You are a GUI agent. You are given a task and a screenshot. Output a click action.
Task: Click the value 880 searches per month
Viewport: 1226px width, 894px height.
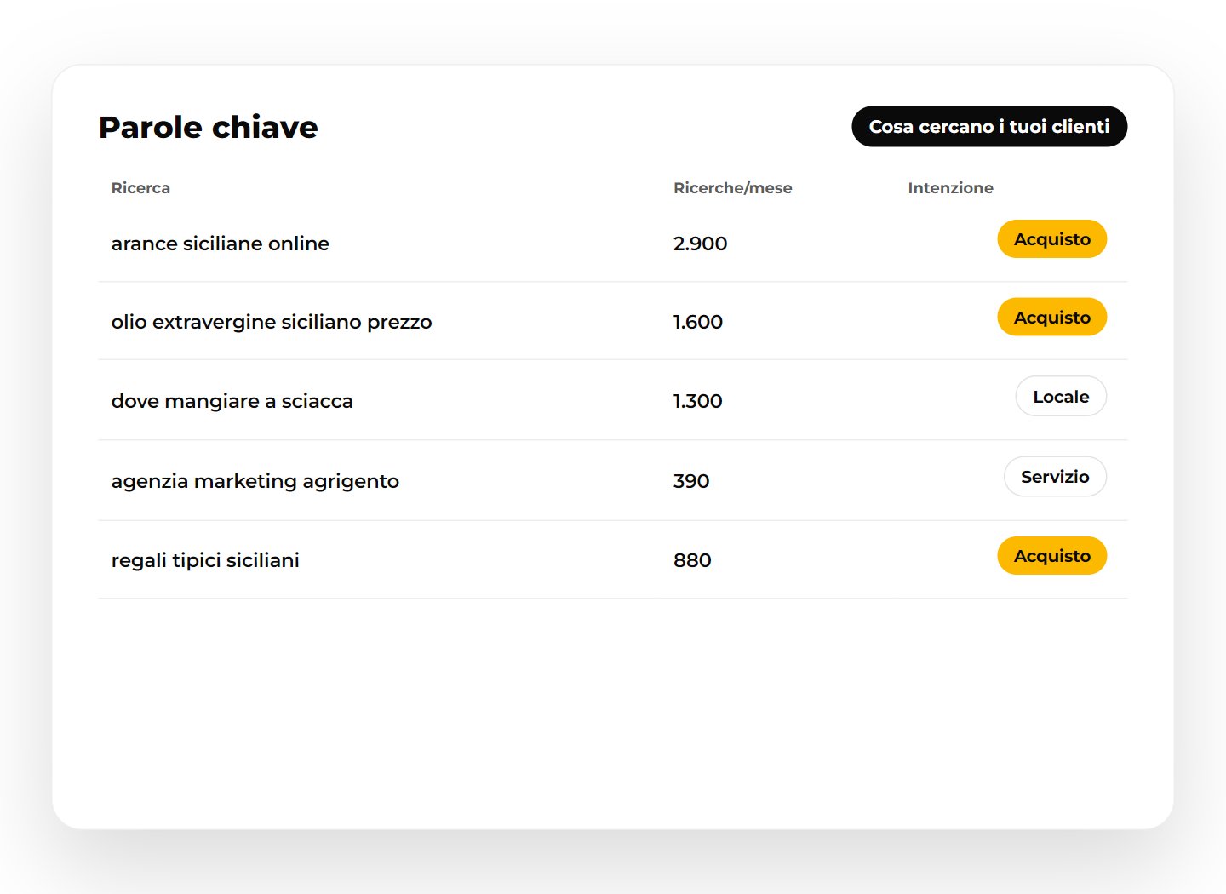tap(692, 560)
